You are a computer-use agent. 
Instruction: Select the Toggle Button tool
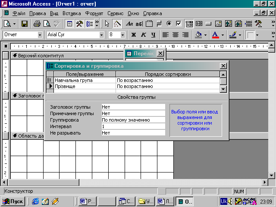pyautogui.click(x=159, y=24)
